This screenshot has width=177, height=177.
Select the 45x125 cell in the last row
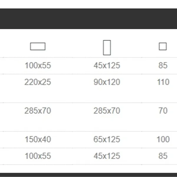[x=107, y=156]
